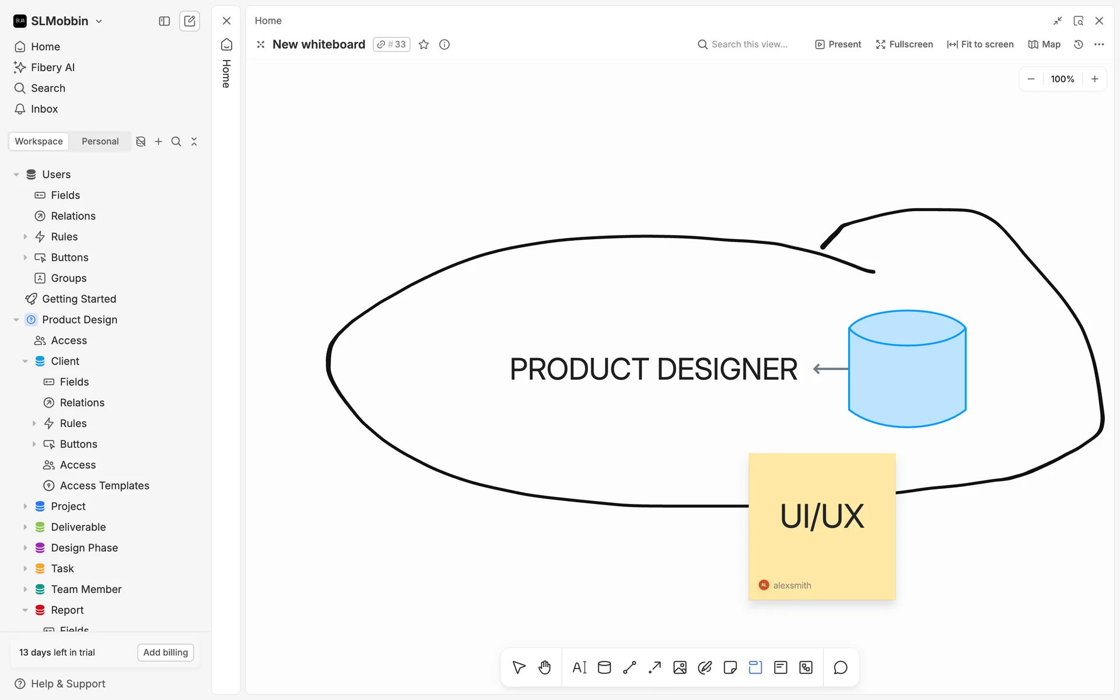Select the hand pan tool
The height and width of the screenshot is (700, 1120).
pyautogui.click(x=544, y=667)
